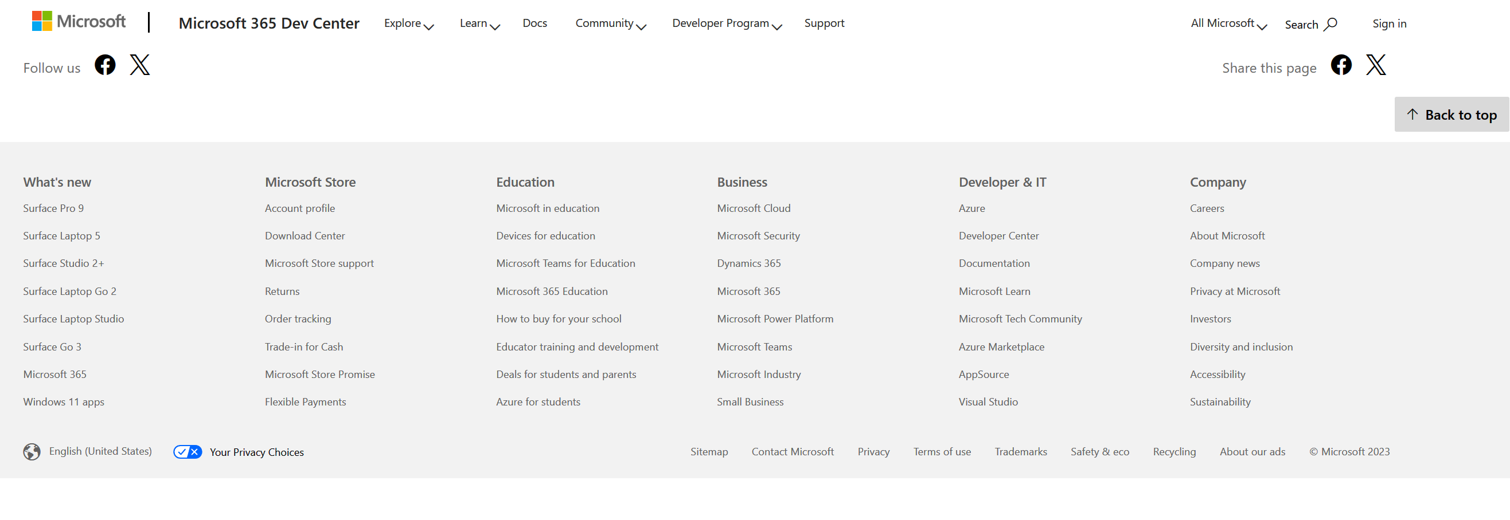Viewport: 1510px width, 520px height.
Task: Expand the Community dropdown menu
Action: click(x=610, y=23)
